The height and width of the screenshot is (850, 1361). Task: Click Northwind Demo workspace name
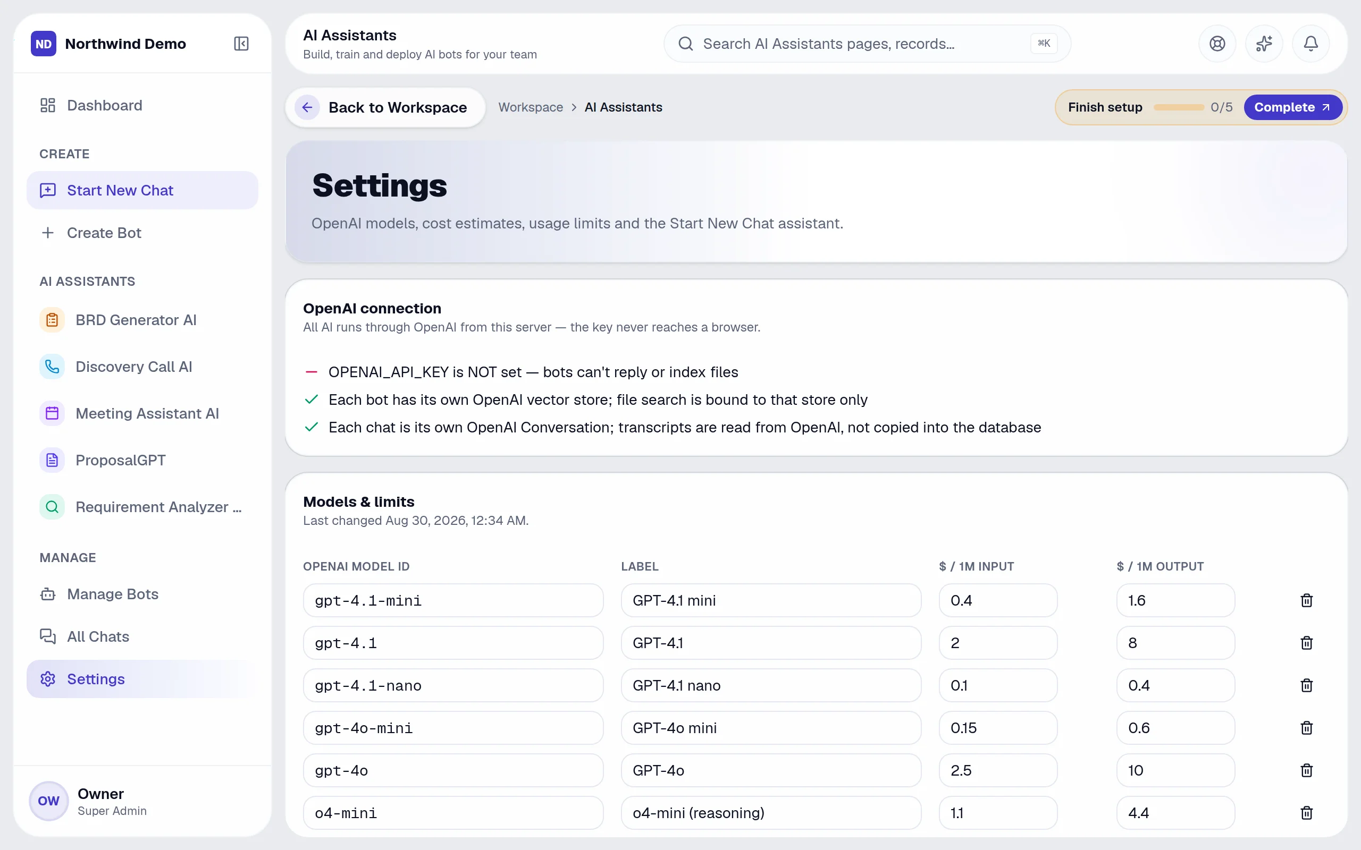125,44
